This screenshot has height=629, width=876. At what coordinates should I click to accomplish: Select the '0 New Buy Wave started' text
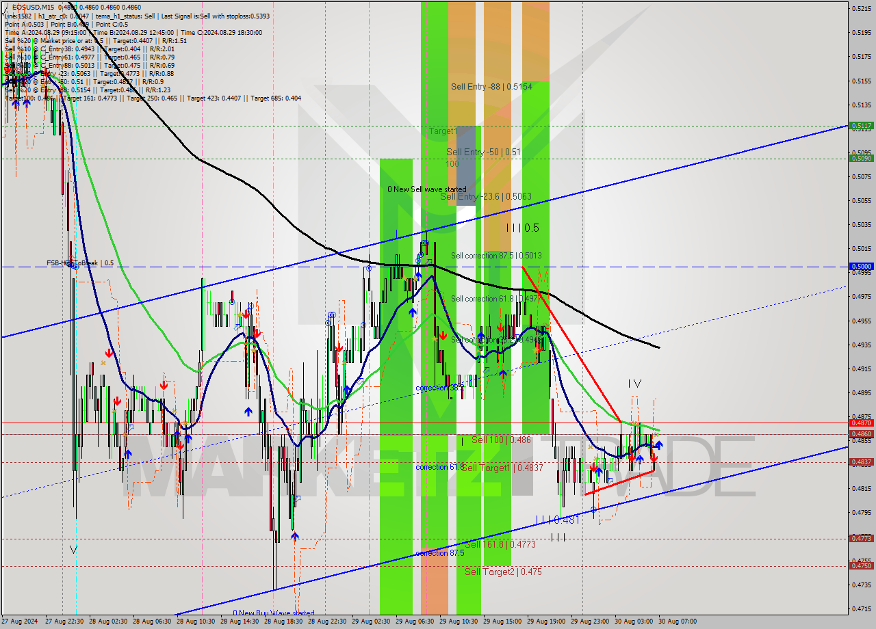coord(274,613)
